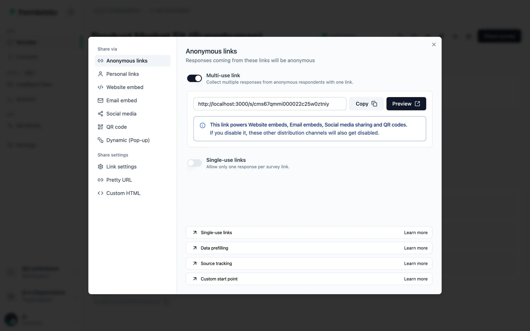Copy the survey link
530x331 pixels.
coord(366,104)
